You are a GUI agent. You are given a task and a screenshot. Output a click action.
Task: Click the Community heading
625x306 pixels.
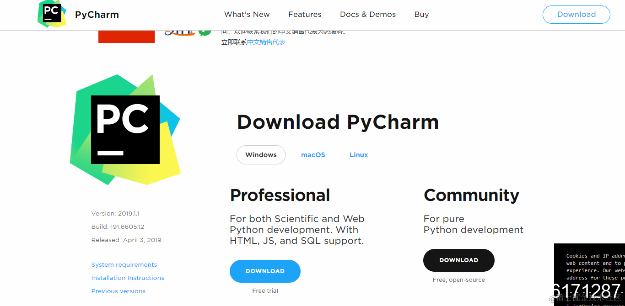tap(471, 195)
